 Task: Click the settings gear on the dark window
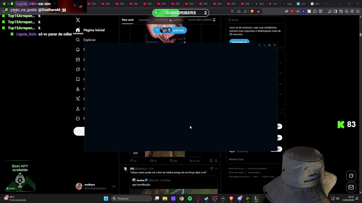click(269, 45)
